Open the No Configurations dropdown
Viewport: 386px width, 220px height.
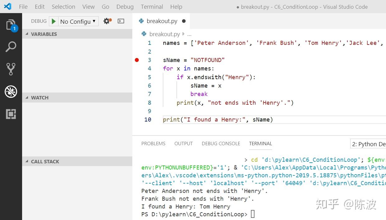tap(78, 21)
